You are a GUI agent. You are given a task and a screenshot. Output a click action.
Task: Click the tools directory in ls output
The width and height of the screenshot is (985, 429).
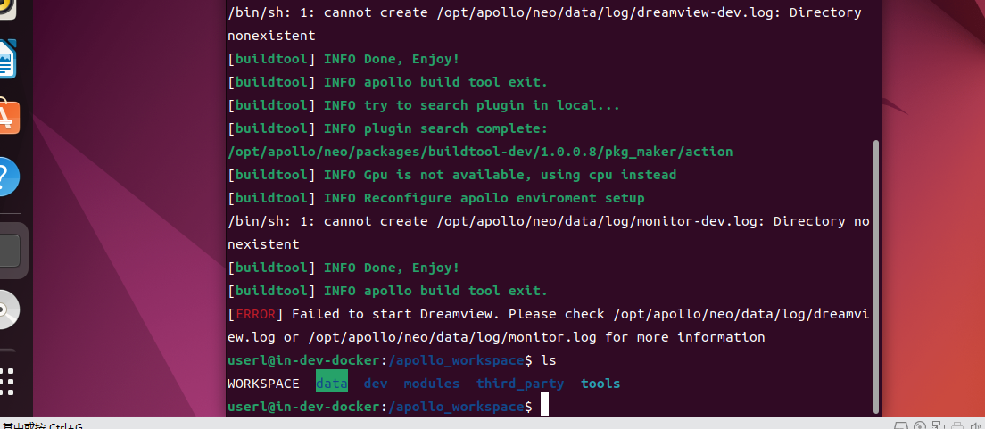pyautogui.click(x=600, y=384)
